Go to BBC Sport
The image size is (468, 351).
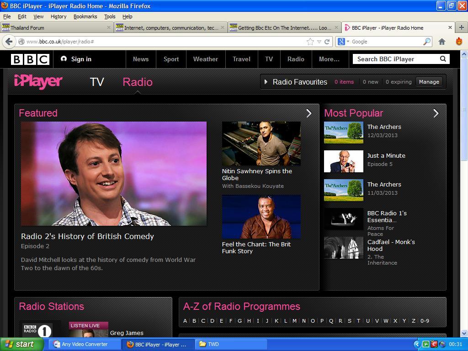tap(171, 59)
